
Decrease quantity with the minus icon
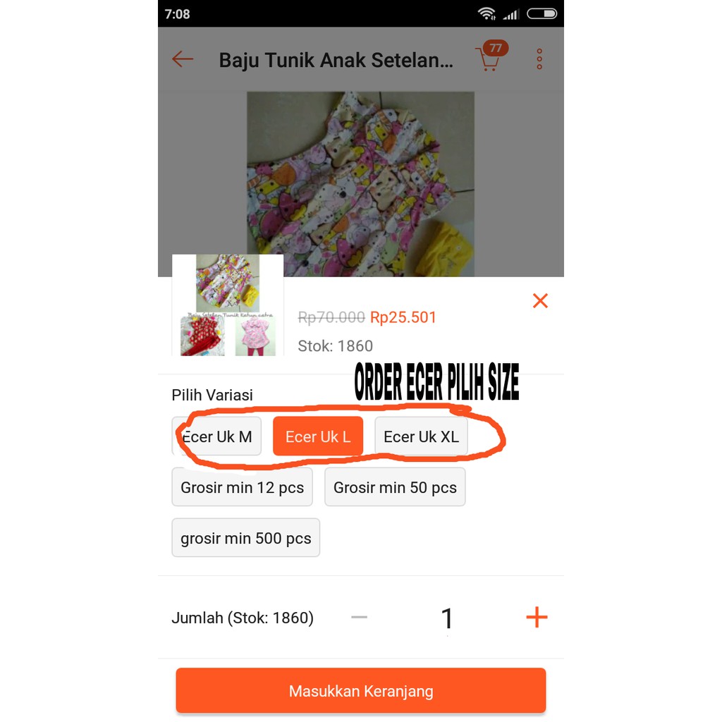[x=359, y=617]
